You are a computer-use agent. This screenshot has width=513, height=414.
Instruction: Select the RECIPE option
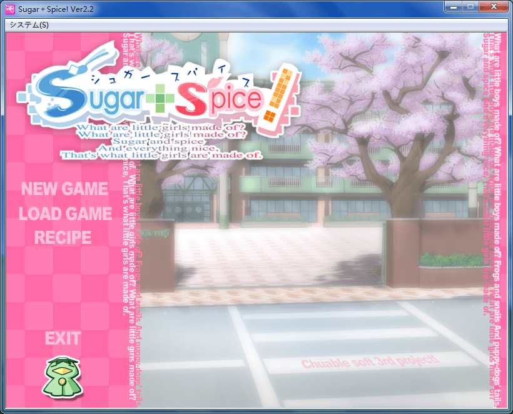(63, 238)
